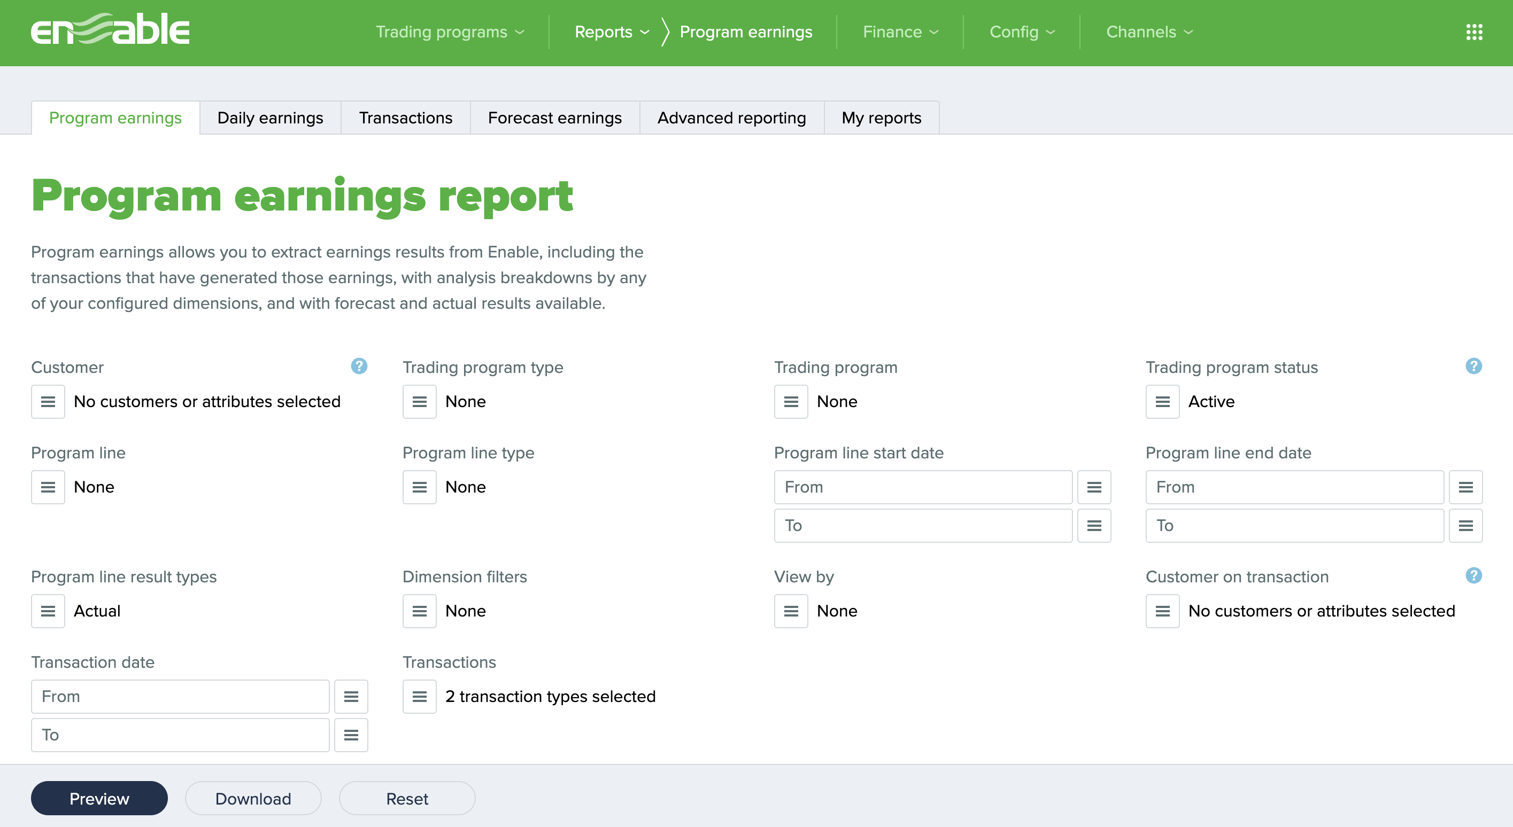Click Program earnings breadcrumb in header
Image resolution: width=1513 pixels, height=827 pixels.
[x=746, y=32]
